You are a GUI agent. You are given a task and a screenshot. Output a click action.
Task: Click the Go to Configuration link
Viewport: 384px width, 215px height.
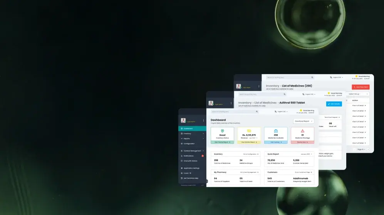(x=251, y=154)
